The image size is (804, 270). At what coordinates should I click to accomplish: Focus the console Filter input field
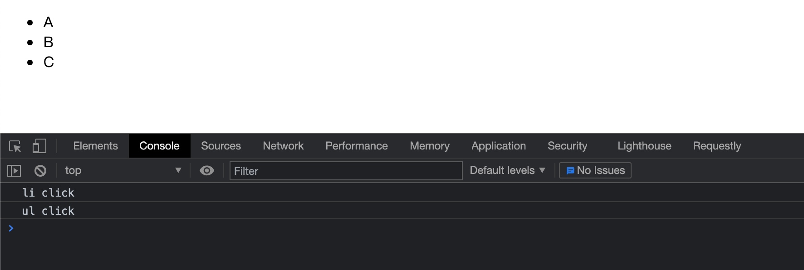(346, 171)
